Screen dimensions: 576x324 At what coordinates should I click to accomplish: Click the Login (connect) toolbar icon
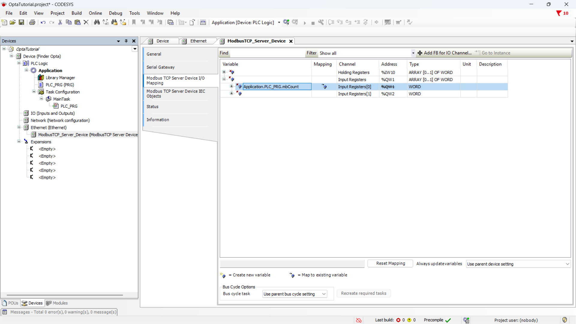tap(286, 22)
